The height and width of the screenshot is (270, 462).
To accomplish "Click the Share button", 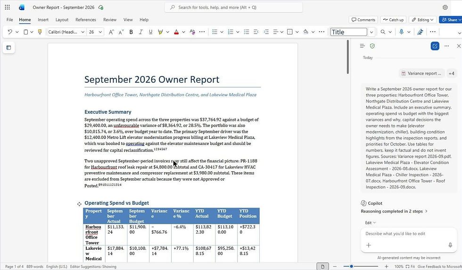I will 450,20.
